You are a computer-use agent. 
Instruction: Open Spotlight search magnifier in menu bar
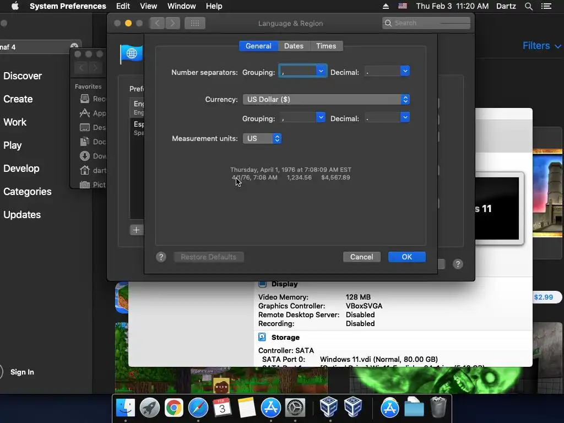[528, 6]
